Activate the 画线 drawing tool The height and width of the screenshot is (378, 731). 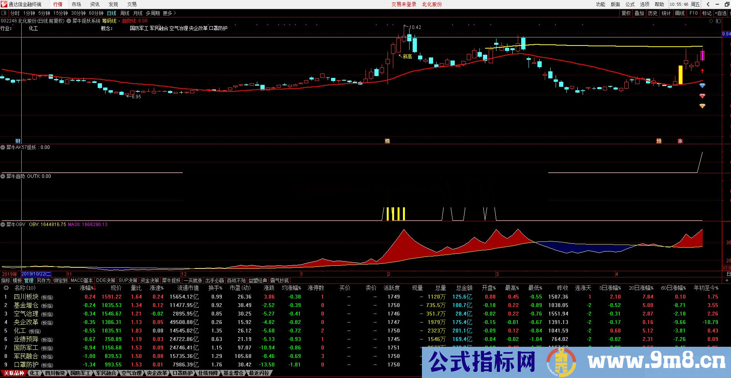[679, 13]
